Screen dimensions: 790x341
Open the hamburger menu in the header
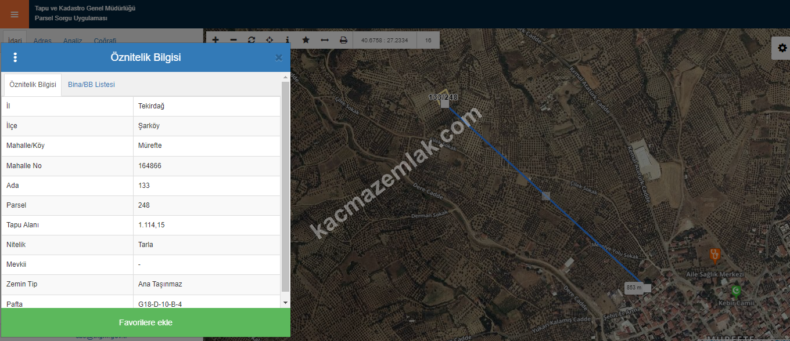click(15, 14)
